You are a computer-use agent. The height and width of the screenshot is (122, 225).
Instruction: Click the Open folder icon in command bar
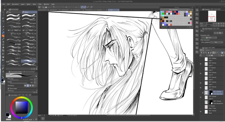(x=46, y=7)
